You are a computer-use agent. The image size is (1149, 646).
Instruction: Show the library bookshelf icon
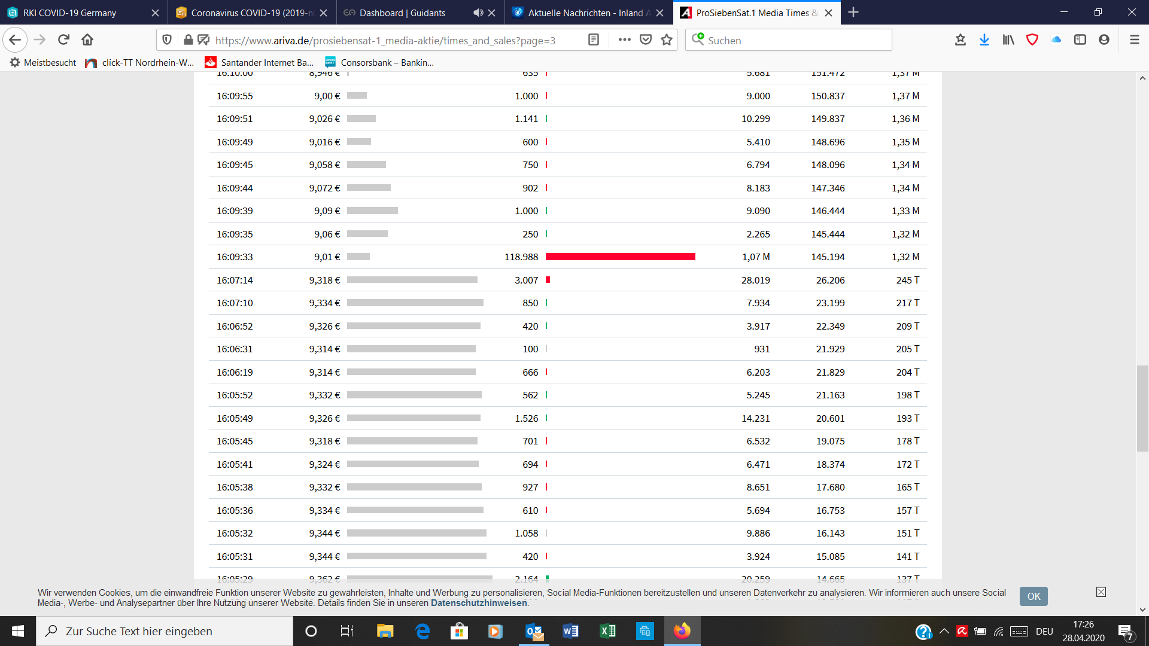click(1008, 40)
